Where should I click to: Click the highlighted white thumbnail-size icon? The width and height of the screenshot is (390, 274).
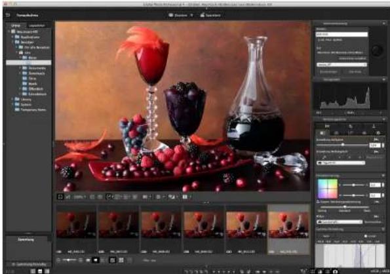[x=96, y=260]
